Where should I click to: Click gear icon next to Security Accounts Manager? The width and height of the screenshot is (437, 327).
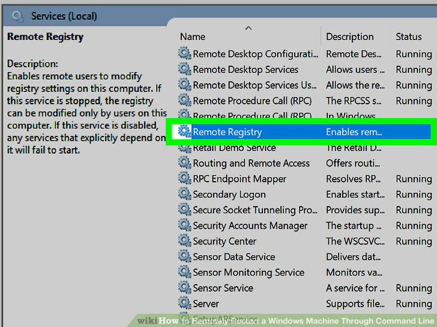[x=184, y=225]
